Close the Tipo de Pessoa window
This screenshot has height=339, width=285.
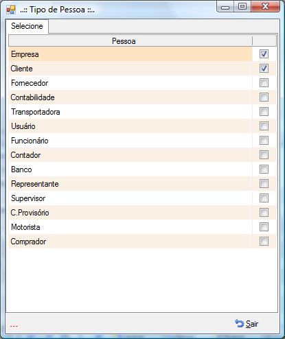(265, 6)
